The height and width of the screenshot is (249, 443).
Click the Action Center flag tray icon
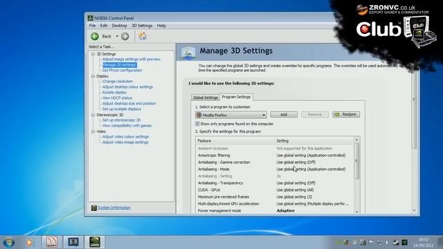click(x=371, y=242)
